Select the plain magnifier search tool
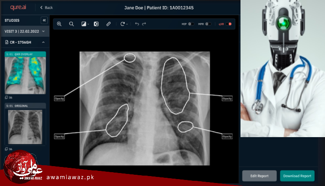 point(71,24)
